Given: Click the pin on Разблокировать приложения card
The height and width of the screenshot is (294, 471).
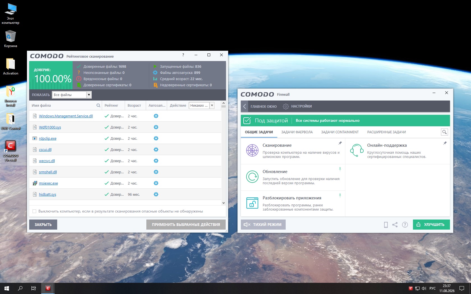Looking at the screenshot, I should [340, 195].
